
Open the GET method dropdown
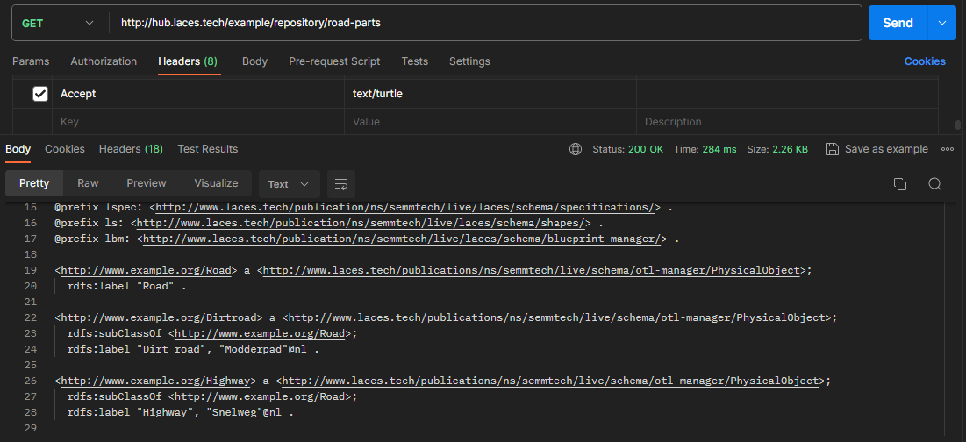58,23
